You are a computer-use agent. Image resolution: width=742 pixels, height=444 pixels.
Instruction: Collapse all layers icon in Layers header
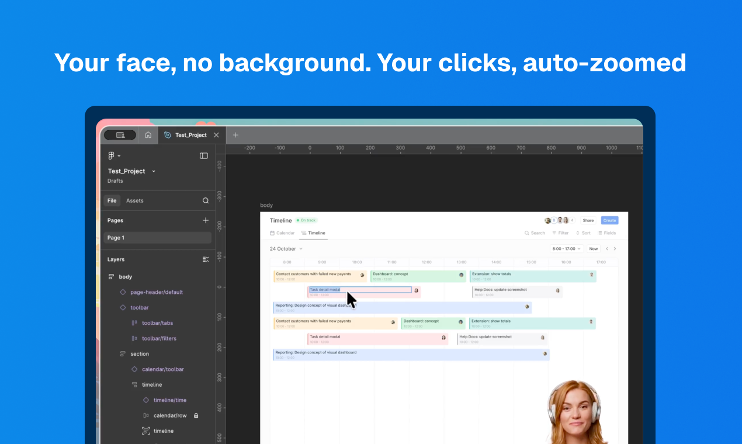pos(206,259)
